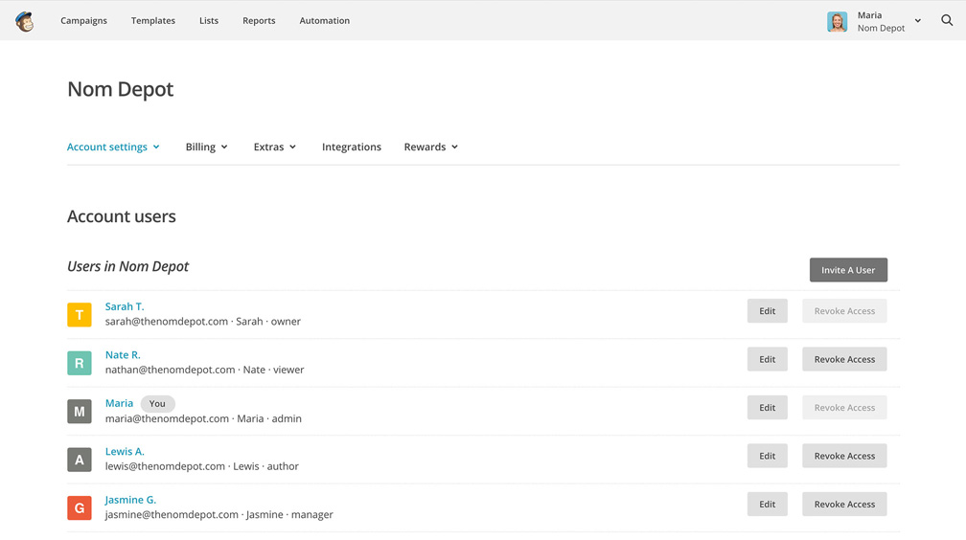Go to Campaigns in top navigation
Viewport: 966px width, 540px height.
click(x=83, y=21)
